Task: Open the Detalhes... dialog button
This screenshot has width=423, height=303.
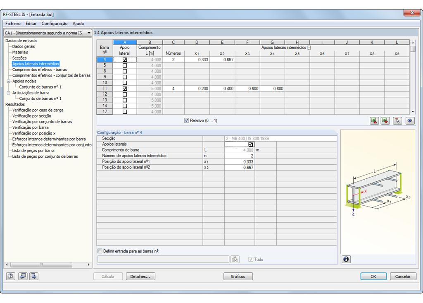Action: [140, 277]
